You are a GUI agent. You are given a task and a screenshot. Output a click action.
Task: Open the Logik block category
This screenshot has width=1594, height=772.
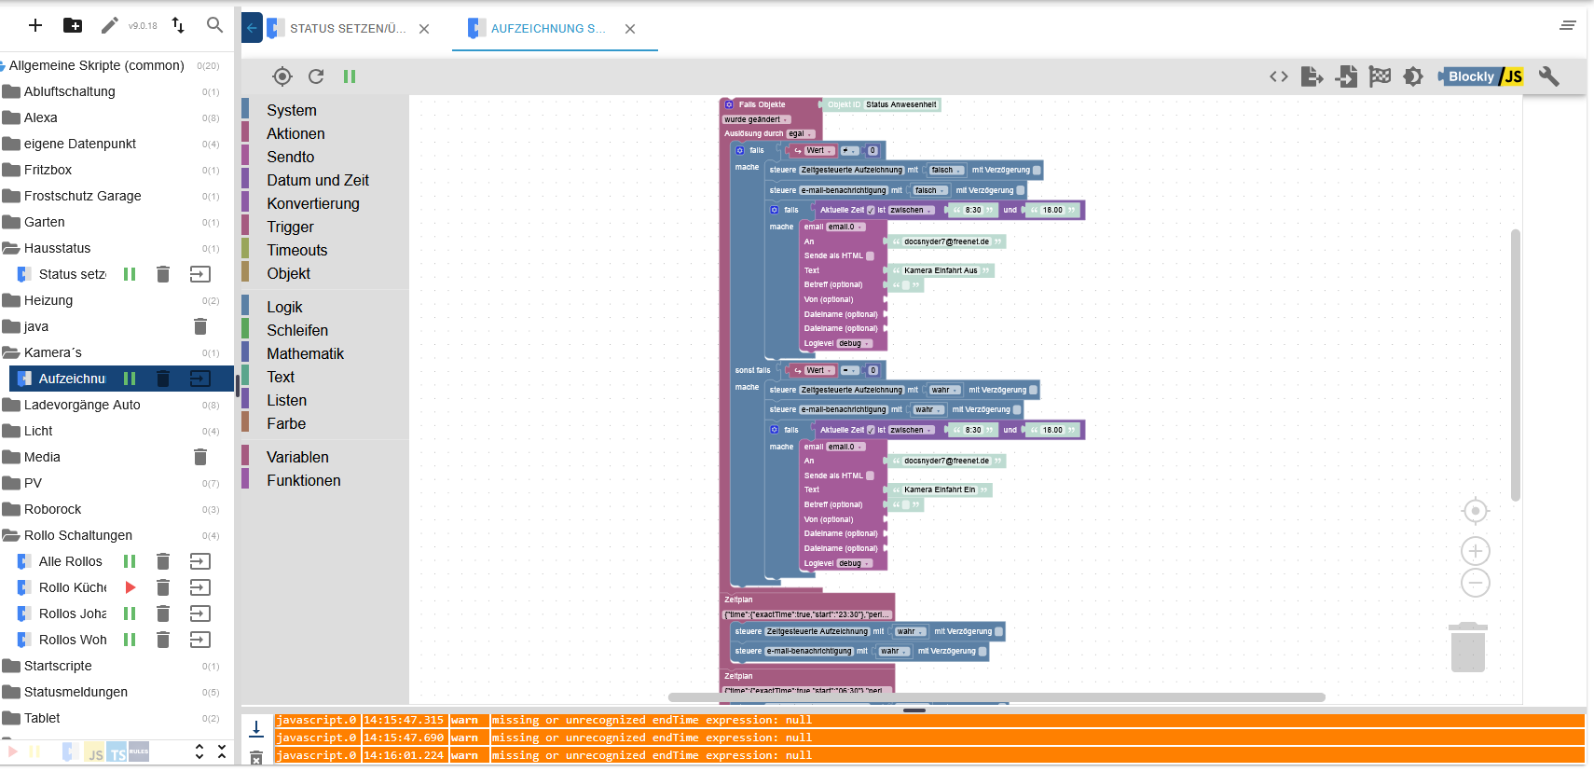pos(284,307)
